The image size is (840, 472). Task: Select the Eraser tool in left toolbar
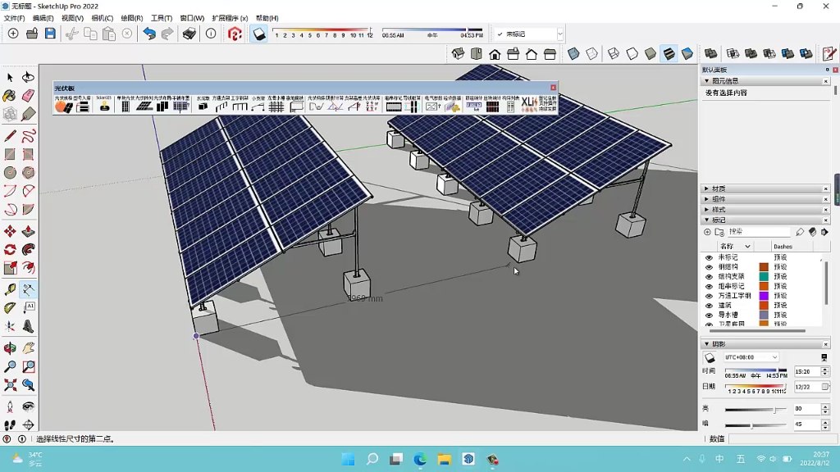[x=28, y=96]
